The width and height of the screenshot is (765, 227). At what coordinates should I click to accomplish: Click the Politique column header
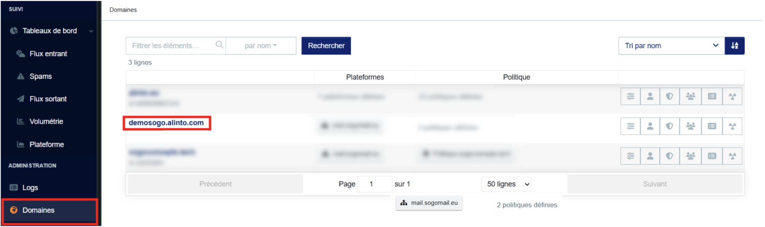[x=516, y=77]
